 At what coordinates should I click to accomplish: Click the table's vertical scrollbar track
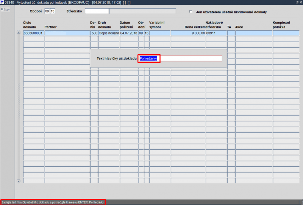tap(19, 106)
